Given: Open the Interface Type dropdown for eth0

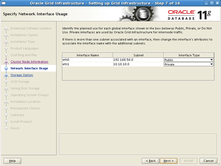Looking at the screenshot, I should [x=189, y=60].
